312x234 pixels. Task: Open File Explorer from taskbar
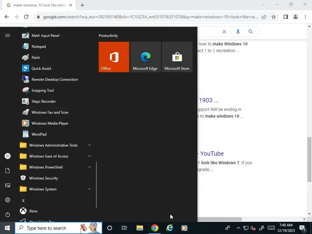tap(140, 228)
